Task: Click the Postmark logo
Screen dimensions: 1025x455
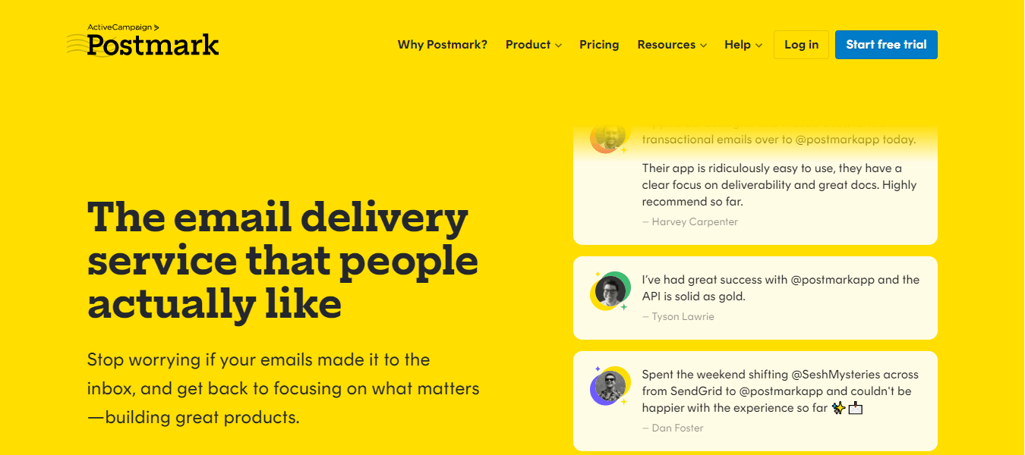Action: coord(153,45)
